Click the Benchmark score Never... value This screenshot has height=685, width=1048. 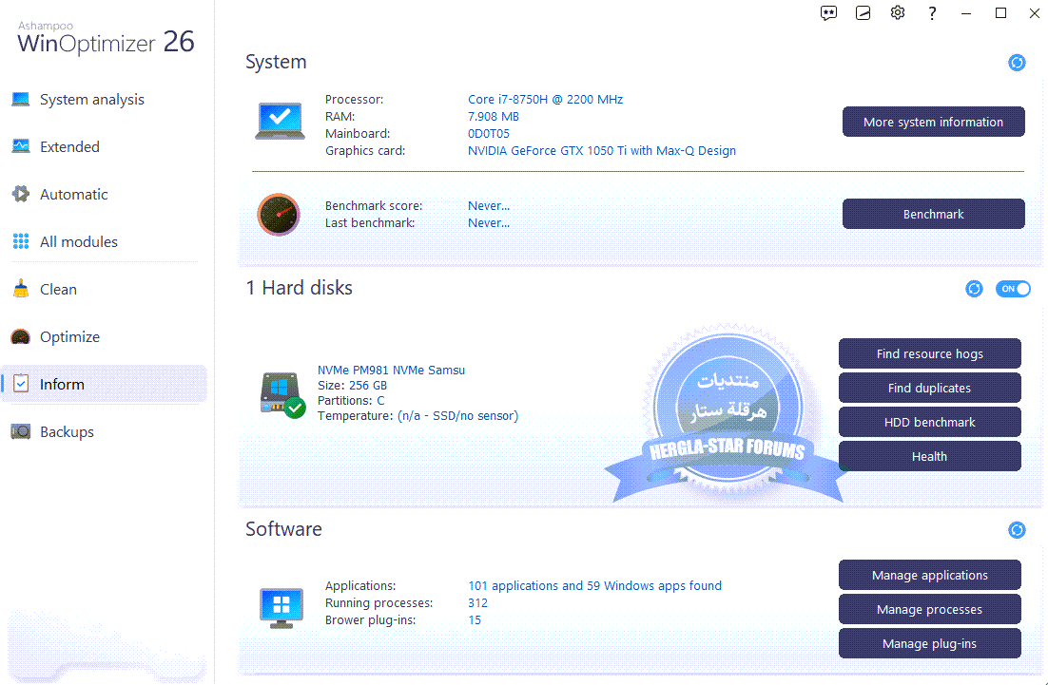(489, 205)
